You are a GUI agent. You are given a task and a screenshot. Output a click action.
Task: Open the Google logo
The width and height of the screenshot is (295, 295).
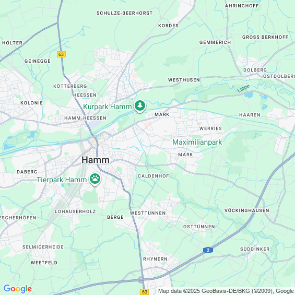18,289
